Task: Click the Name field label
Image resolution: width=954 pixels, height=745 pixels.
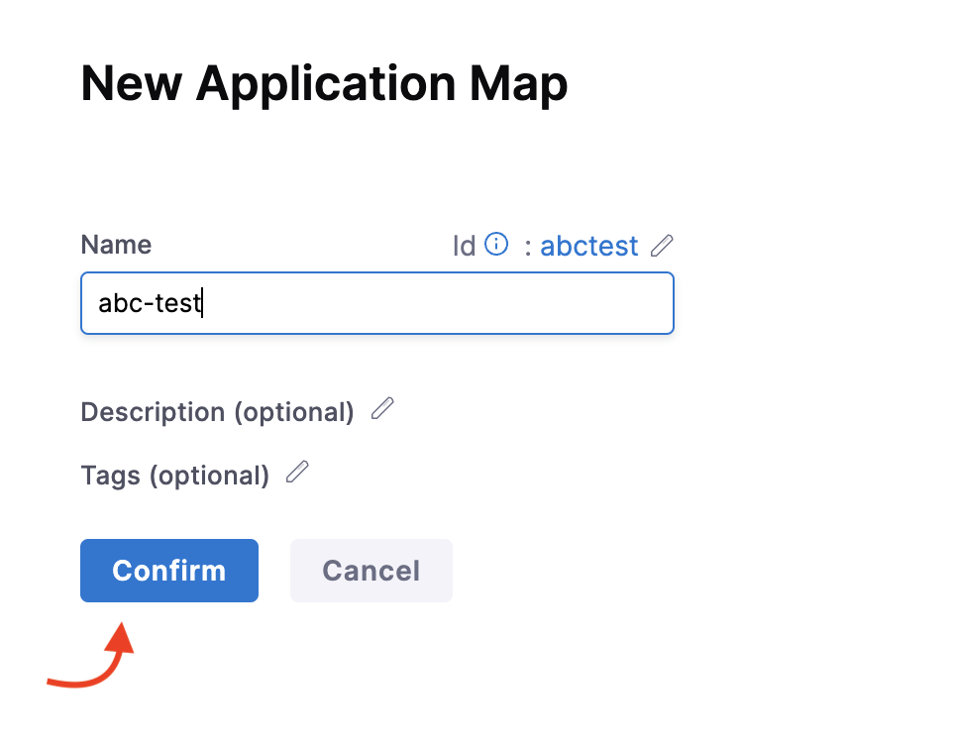Action: tap(116, 245)
